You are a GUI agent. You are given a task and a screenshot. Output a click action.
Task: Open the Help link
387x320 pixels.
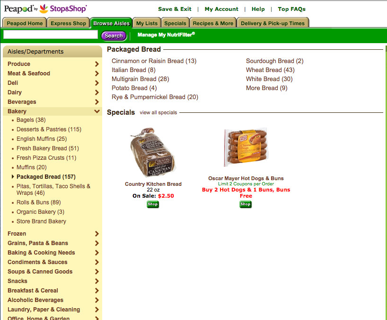click(x=258, y=9)
